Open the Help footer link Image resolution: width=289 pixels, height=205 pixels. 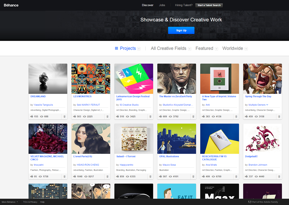coord(42,202)
